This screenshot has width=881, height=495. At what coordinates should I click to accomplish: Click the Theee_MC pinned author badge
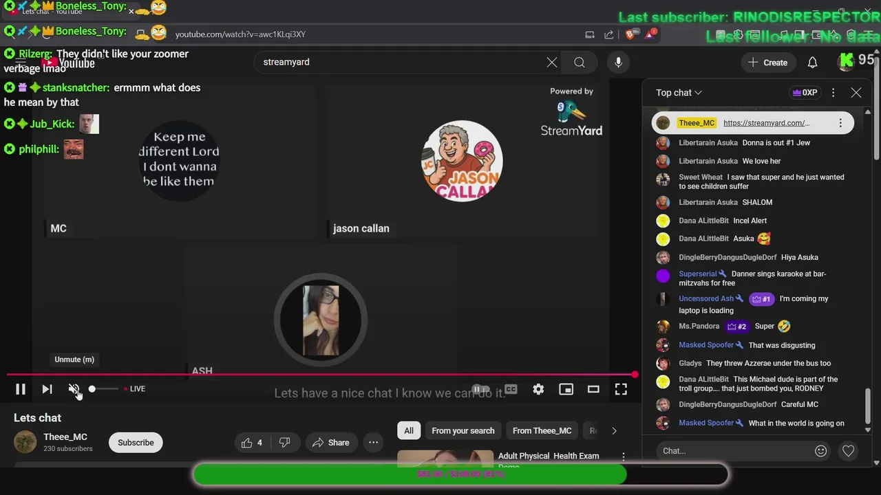click(x=697, y=123)
